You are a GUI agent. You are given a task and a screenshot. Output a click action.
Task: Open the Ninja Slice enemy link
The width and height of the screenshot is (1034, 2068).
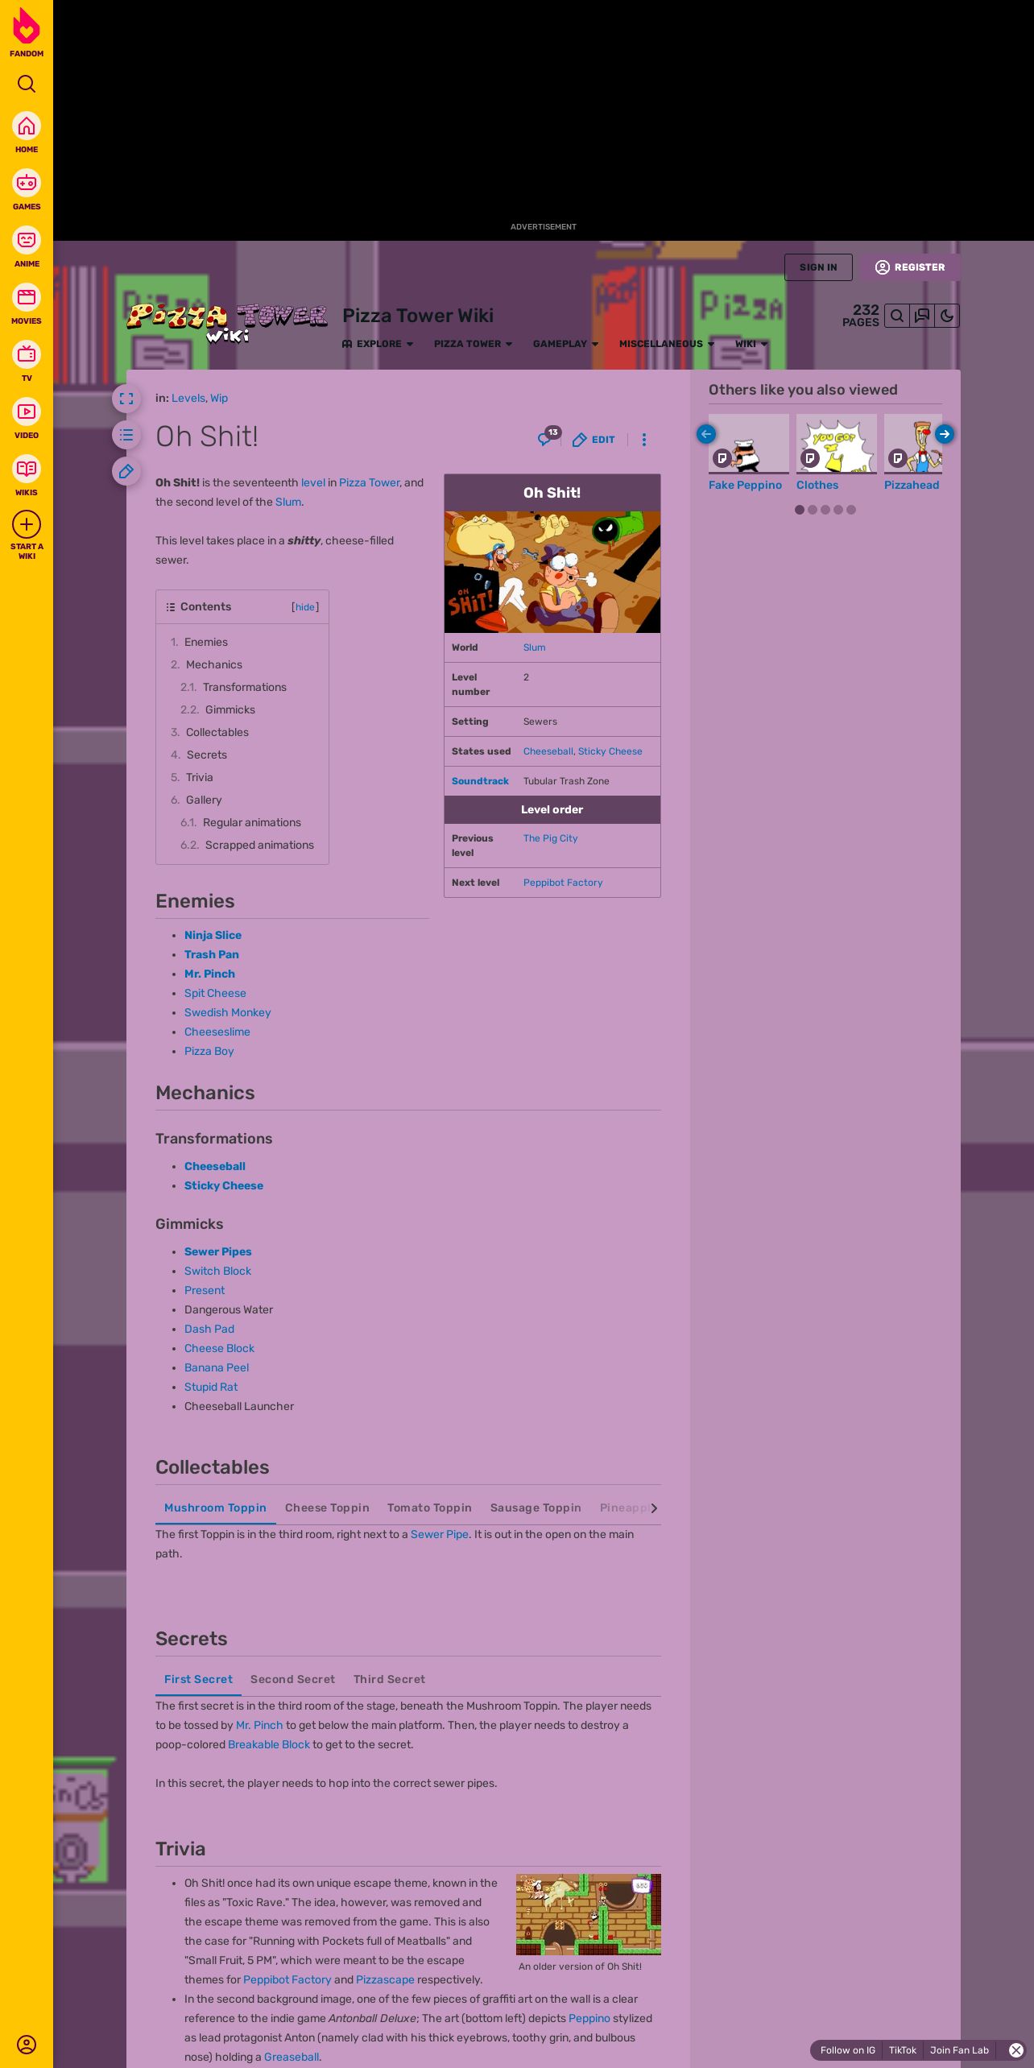click(213, 935)
